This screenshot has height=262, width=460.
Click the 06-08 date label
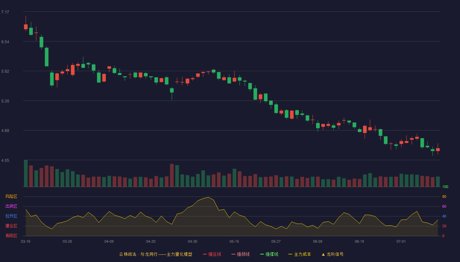(x=318, y=241)
